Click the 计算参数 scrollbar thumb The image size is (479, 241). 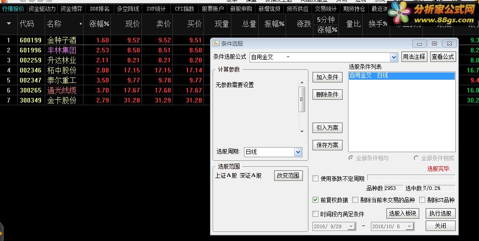click(x=302, y=99)
